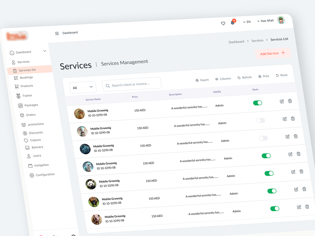Image resolution: width=315 pixels, height=236 pixels.
Task: Toggle the switch in the bull avatar row
Action: coord(272,191)
